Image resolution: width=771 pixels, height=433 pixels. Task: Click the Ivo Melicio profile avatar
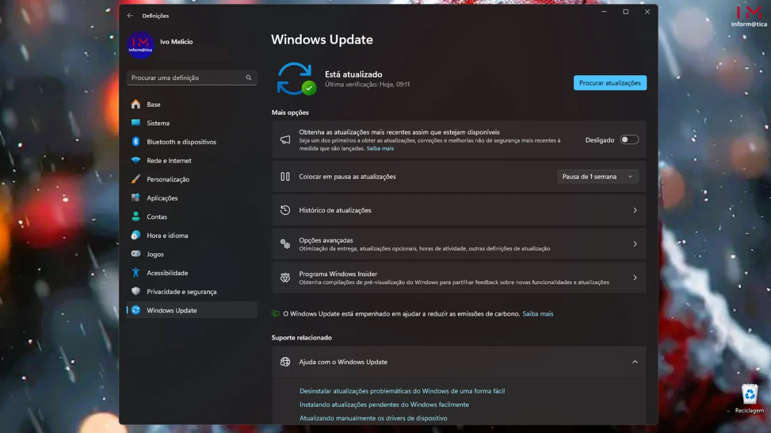[x=140, y=45]
